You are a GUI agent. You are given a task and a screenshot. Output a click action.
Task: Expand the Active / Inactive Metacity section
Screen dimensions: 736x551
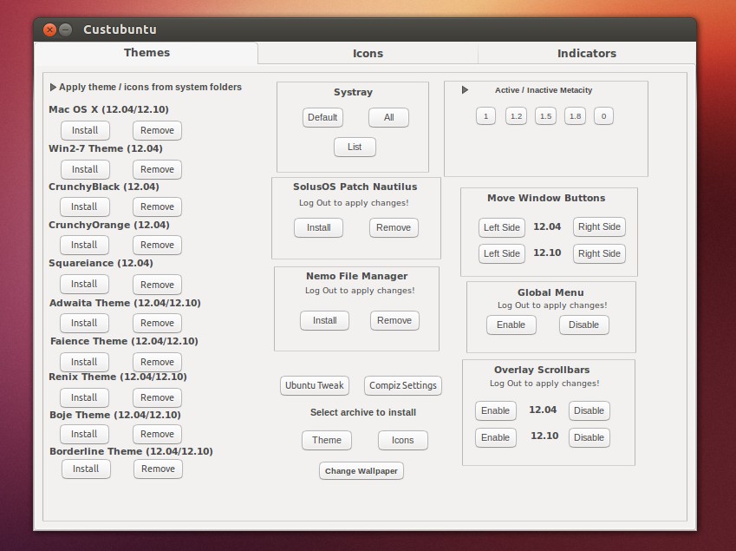[x=465, y=89]
